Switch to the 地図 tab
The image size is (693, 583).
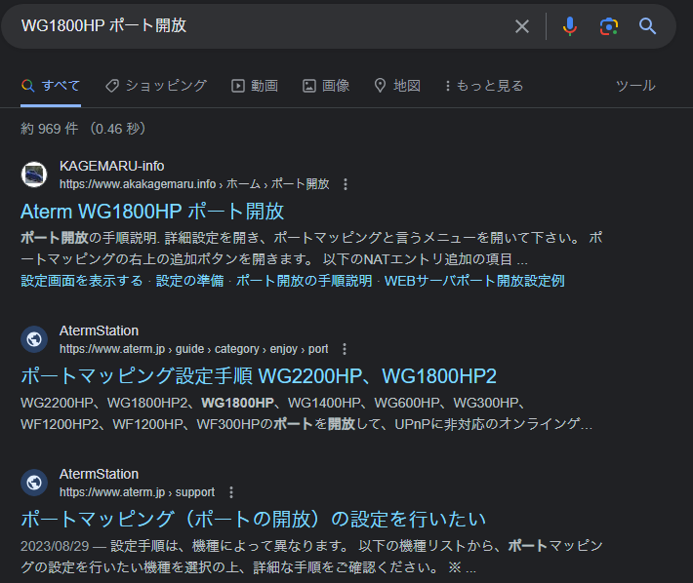tap(397, 86)
